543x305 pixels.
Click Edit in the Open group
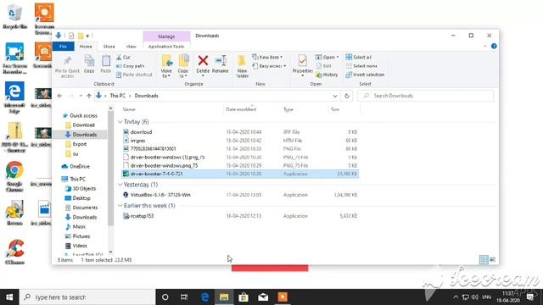324,66
